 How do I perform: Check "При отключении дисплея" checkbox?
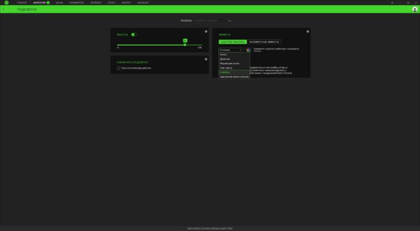118,68
